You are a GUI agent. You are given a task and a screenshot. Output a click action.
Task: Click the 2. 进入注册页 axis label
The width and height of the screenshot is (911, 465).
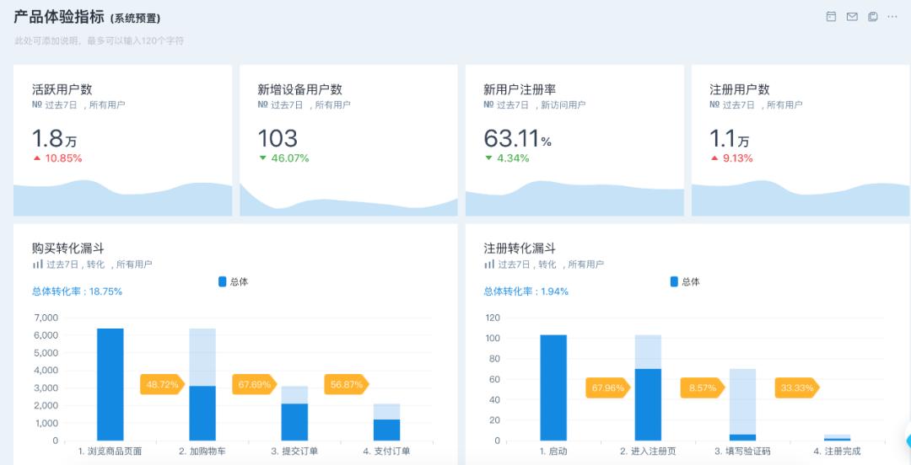(x=648, y=452)
